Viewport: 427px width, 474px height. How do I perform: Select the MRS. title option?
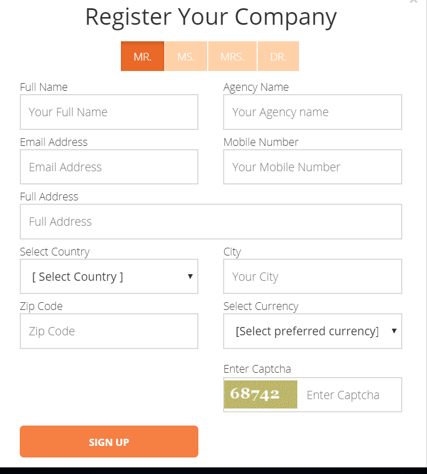coord(232,56)
